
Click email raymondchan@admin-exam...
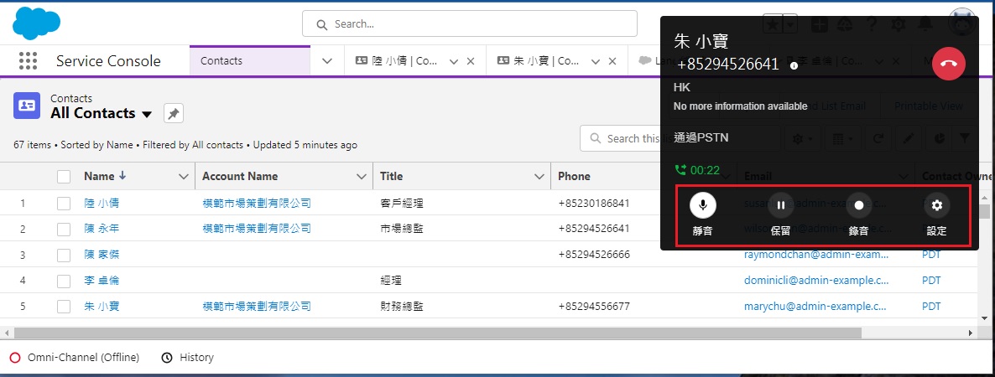[816, 255]
